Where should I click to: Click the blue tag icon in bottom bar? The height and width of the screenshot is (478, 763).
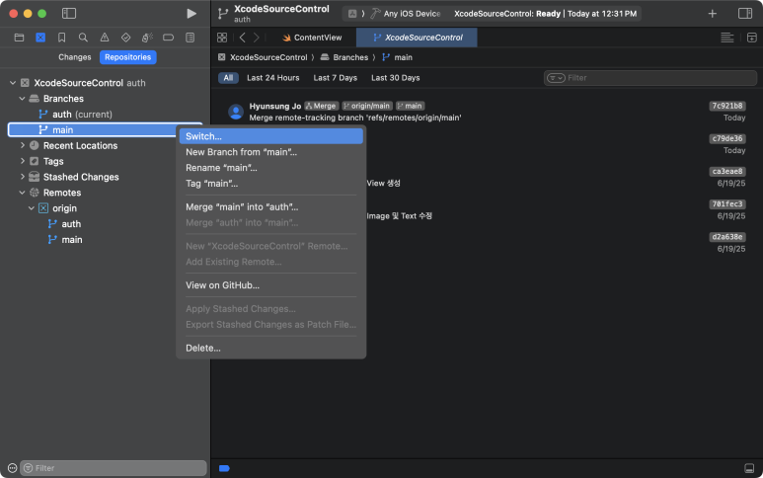click(x=224, y=468)
